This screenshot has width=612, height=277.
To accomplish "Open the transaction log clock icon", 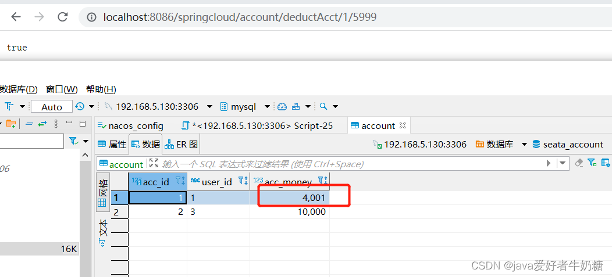I will coord(80,106).
